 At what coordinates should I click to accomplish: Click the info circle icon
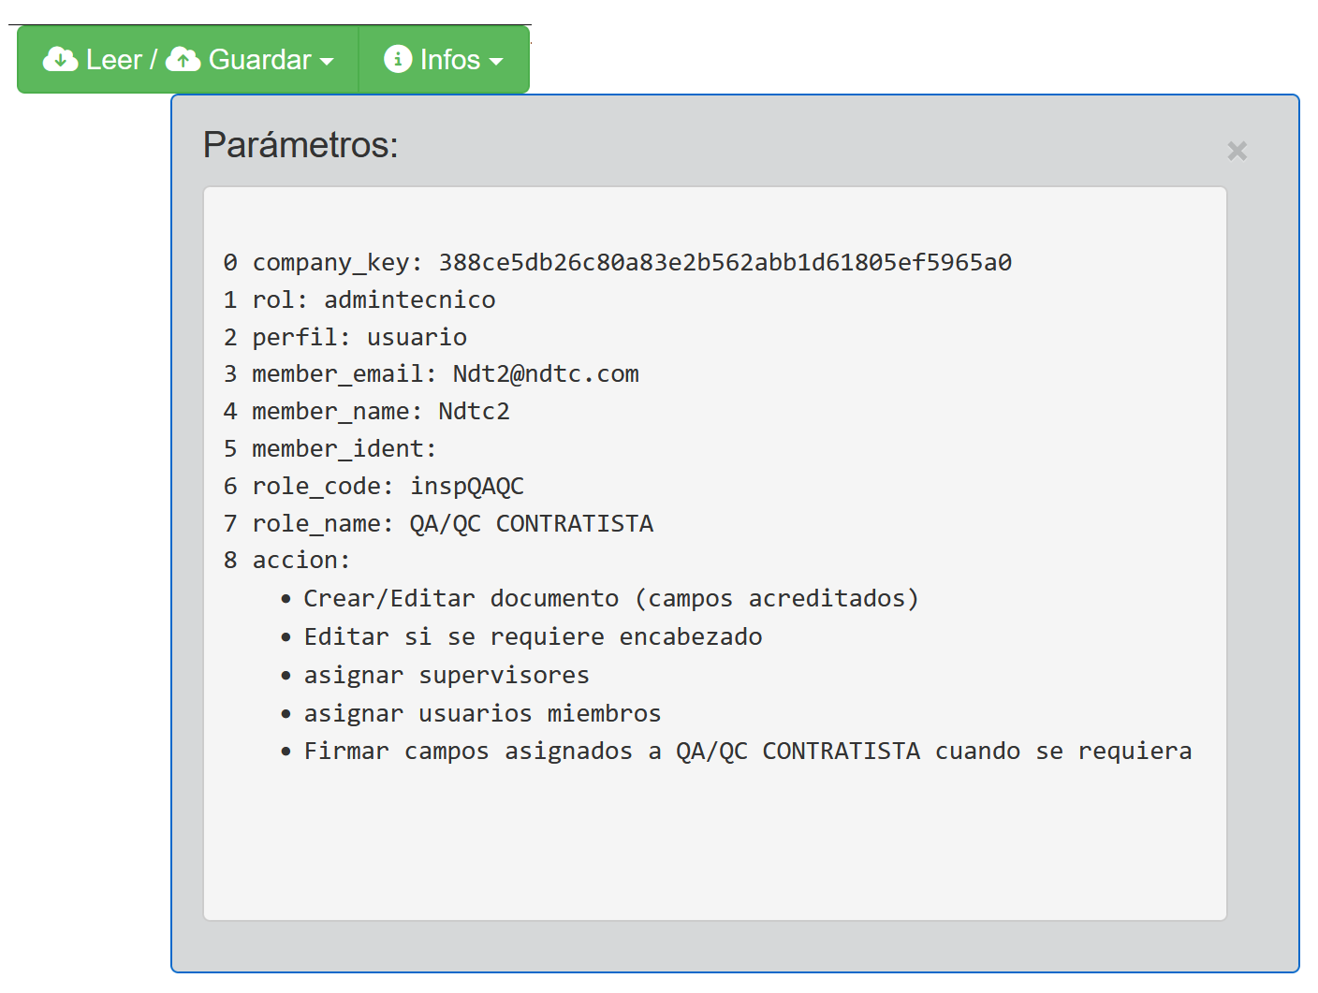coord(398,59)
